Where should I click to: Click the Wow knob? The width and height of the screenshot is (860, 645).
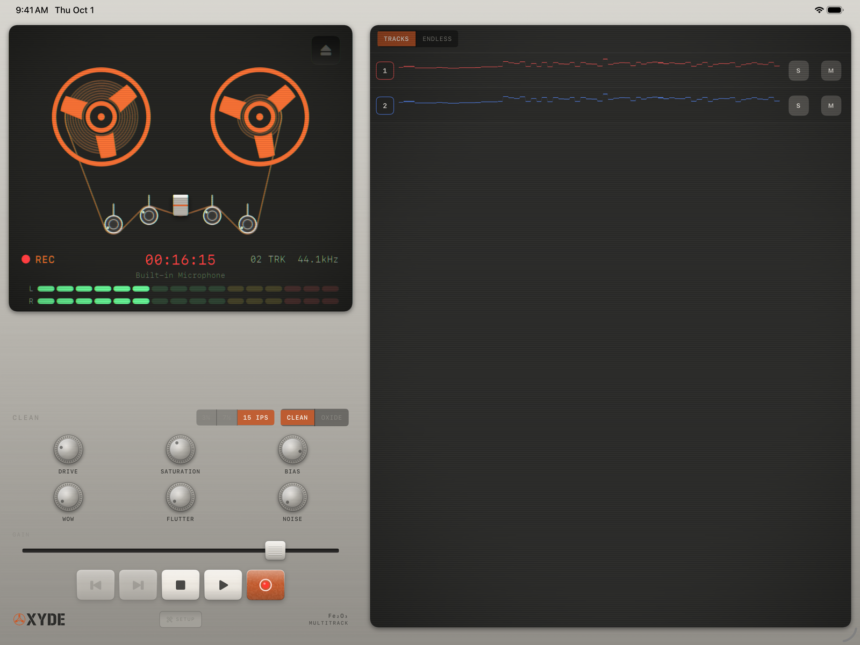coord(68,497)
